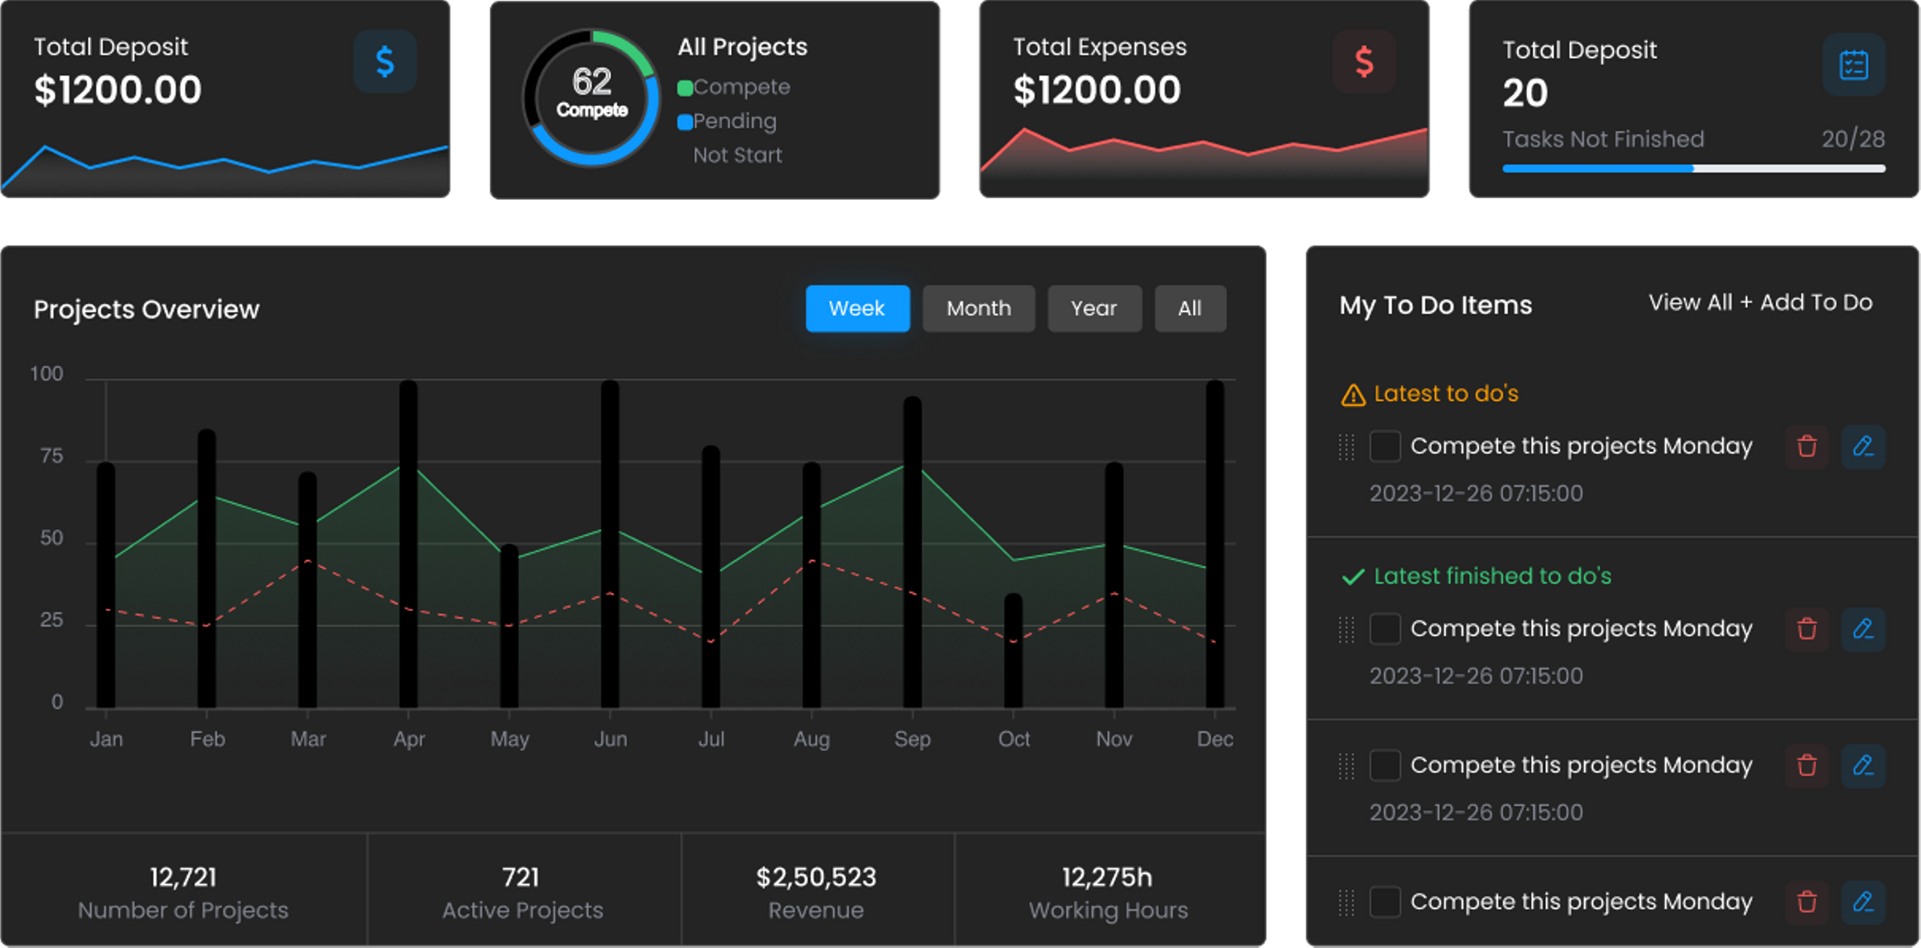Screen dimensions: 1921x948
Task: Click drag handle of first finished to-do item
Action: 1346,630
